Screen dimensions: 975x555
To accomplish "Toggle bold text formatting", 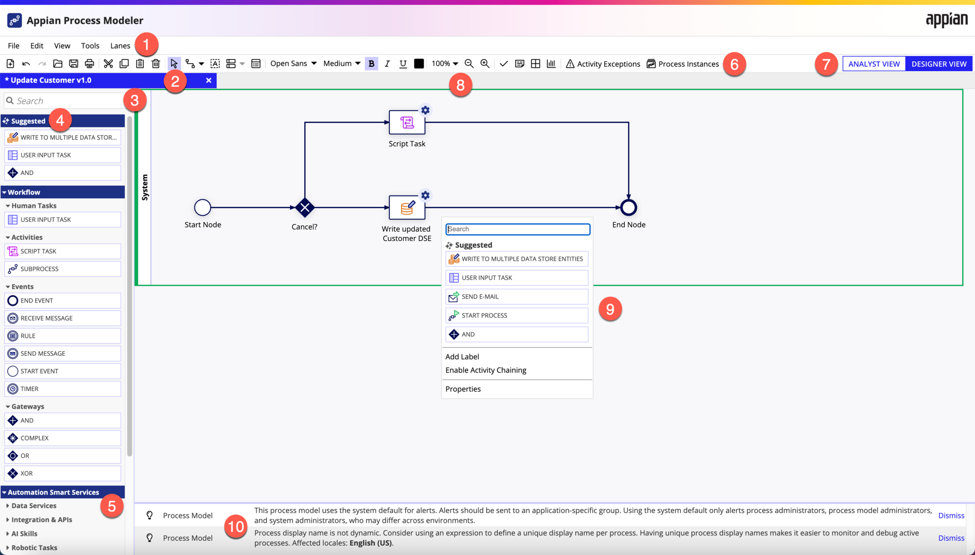I will click(x=371, y=63).
